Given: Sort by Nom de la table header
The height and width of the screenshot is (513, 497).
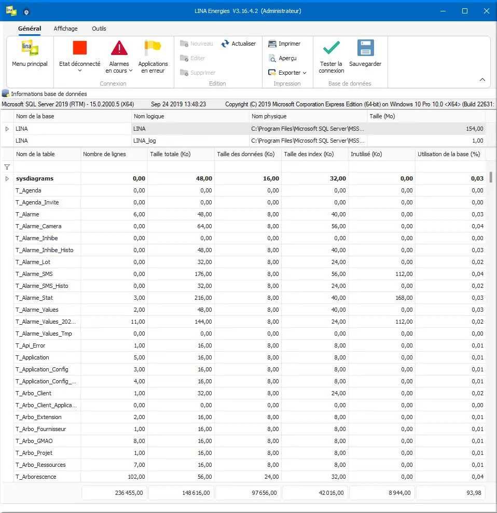Looking at the screenshot, I should pos(47,154).
